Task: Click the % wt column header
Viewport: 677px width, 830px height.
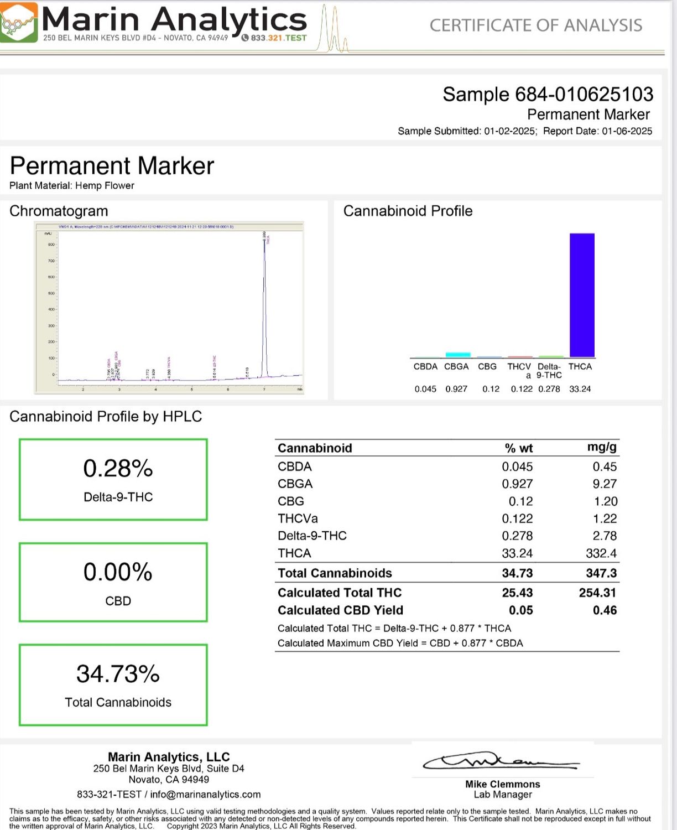Action: tap(518, 448)
